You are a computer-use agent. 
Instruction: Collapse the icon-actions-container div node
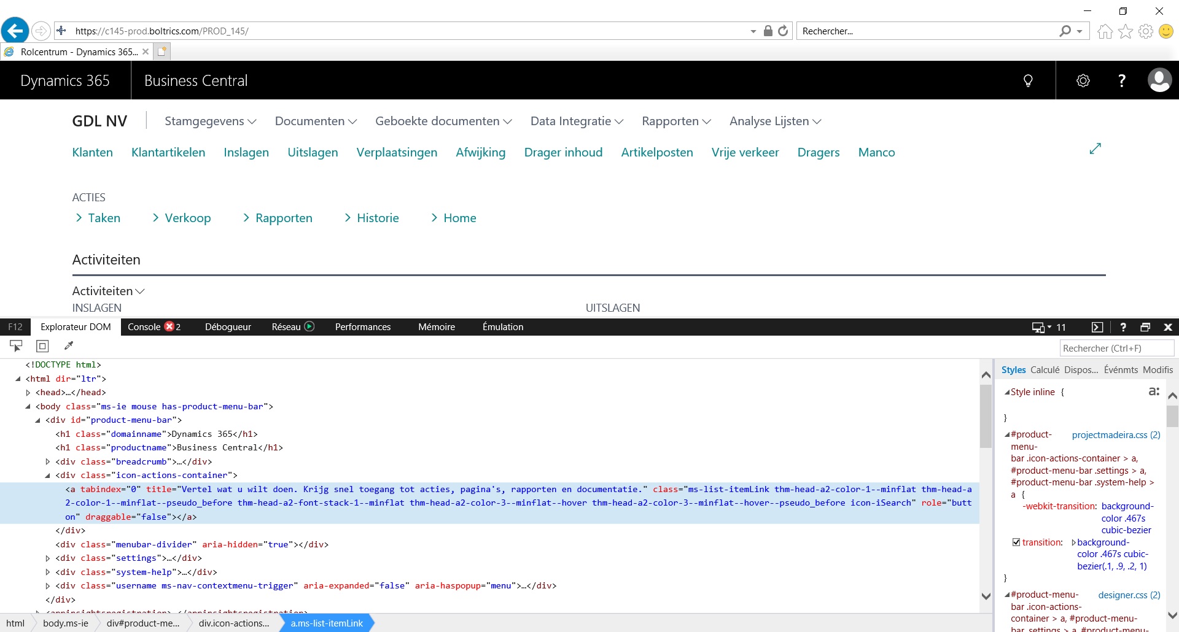coord(47,476)
